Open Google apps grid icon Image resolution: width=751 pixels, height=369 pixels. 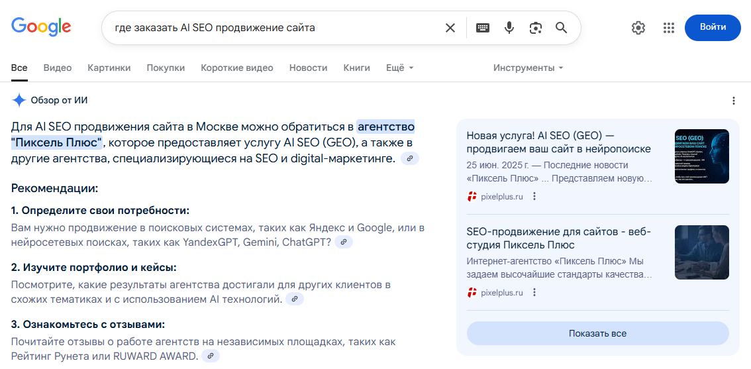point(669,28)
